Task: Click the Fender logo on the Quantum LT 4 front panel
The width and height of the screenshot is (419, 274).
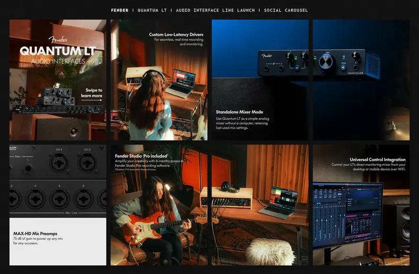Action: [267, 56]
